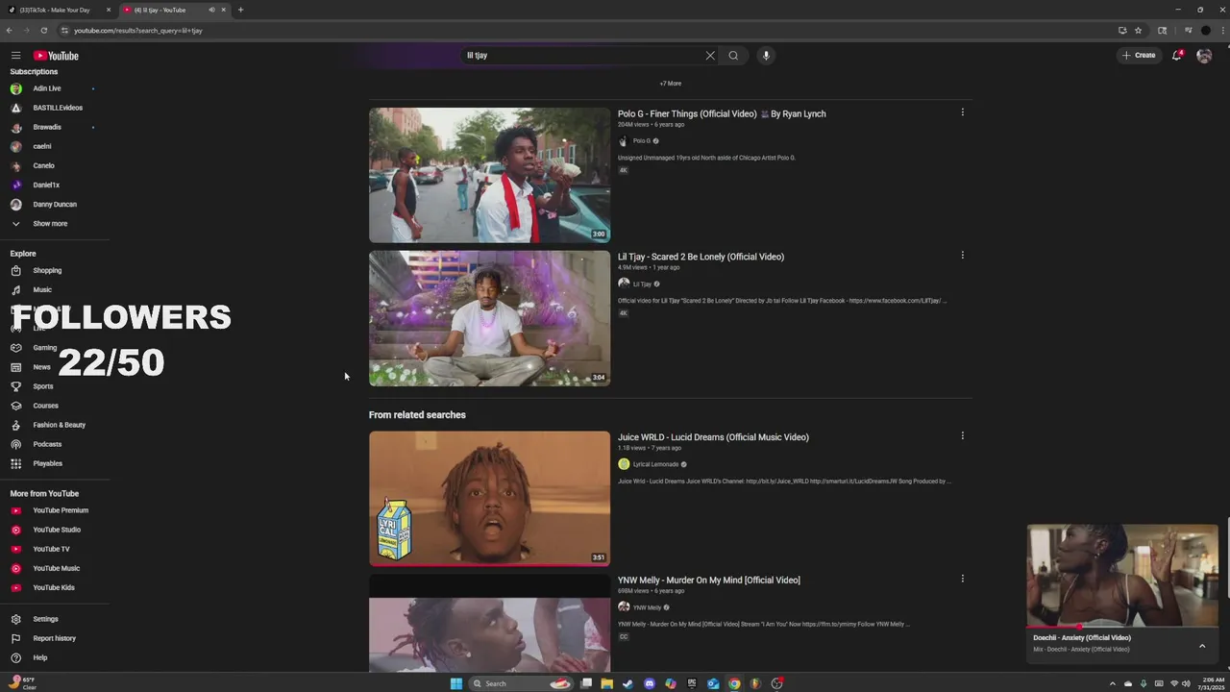Open YouTube Kids from the sidebar

click(55, 587)
